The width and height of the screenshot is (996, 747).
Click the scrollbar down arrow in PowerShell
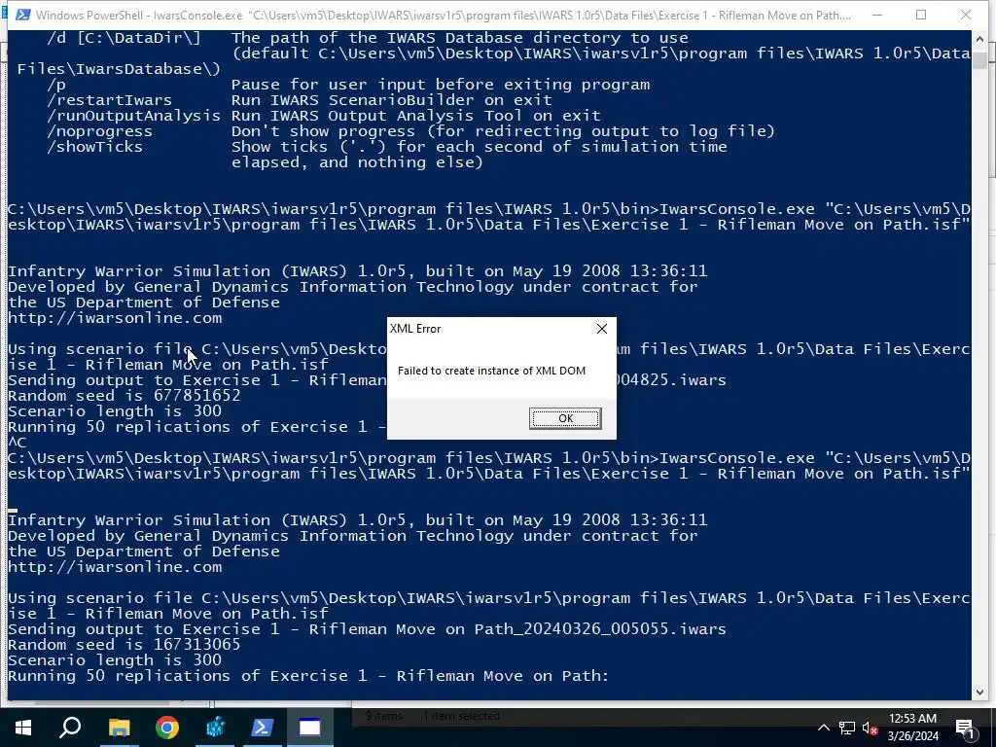pyautogui.click(x=978, y=692)
